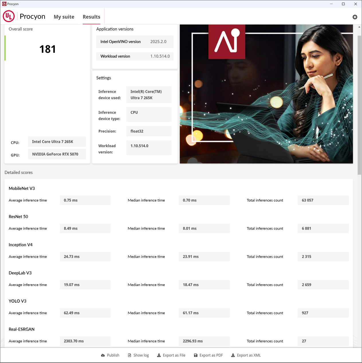Click the Inception V4 heading
This screenshot has height=363, width=362.
pyautogui.click(x=21, y=245)
